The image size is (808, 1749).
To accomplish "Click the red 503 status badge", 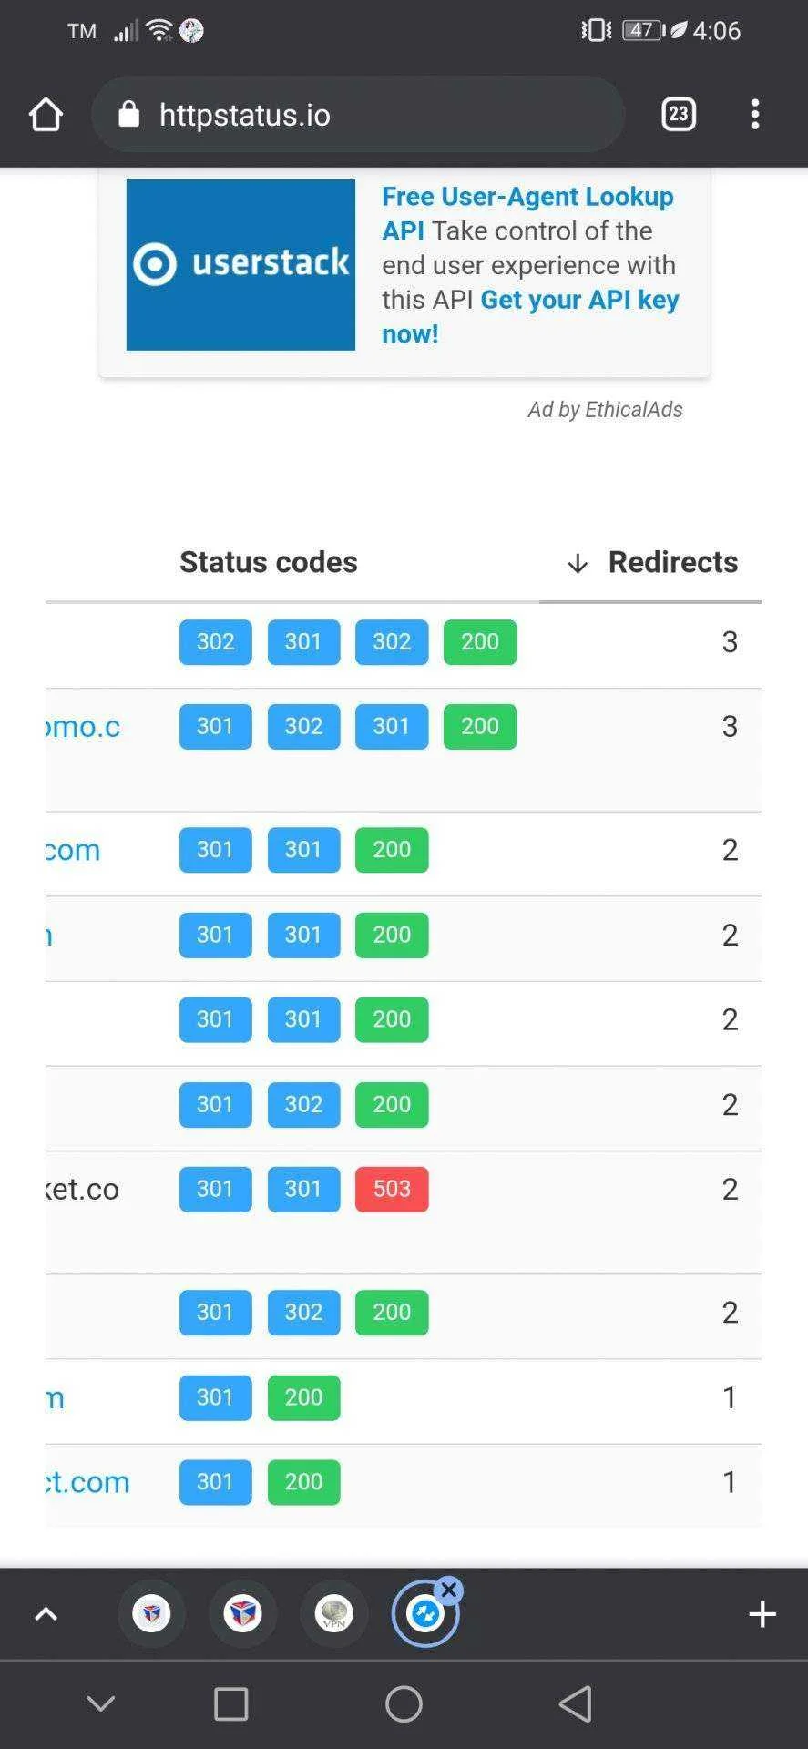I will pos(392,1189).
